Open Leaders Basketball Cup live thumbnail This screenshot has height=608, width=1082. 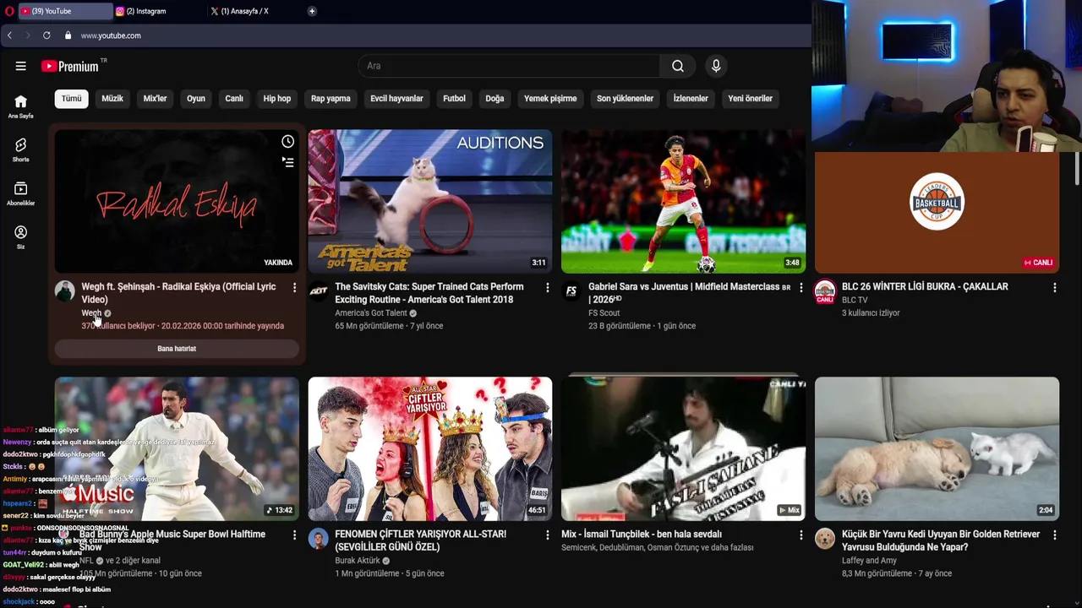click(x=937, y=212)
